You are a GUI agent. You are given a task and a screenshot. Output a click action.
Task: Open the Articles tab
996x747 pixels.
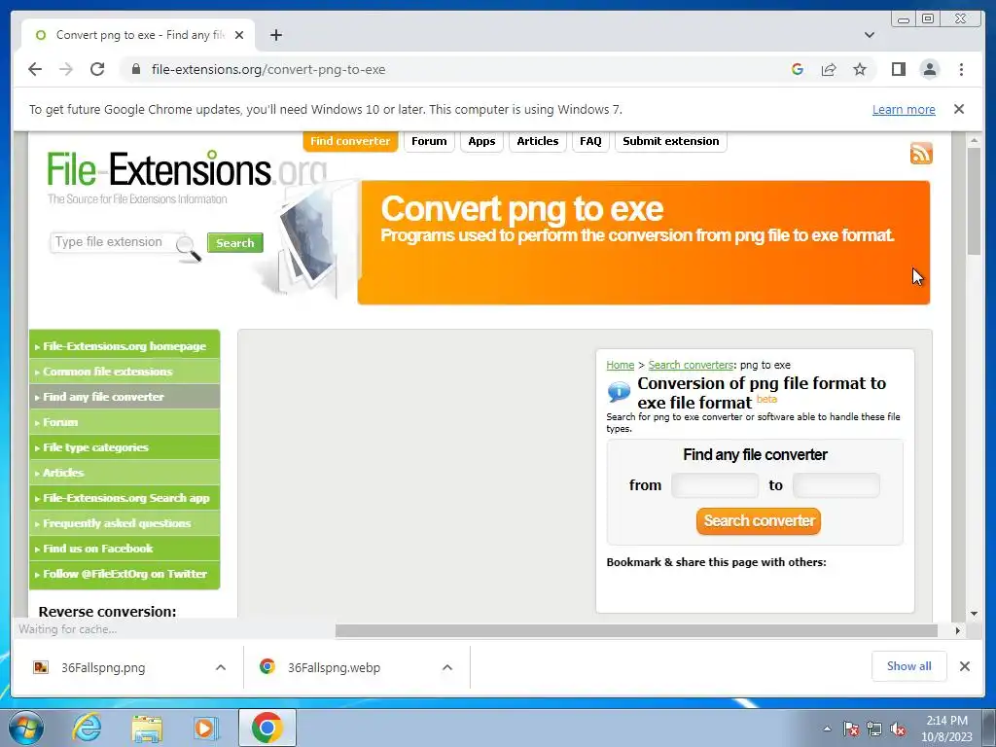[537, 141]
